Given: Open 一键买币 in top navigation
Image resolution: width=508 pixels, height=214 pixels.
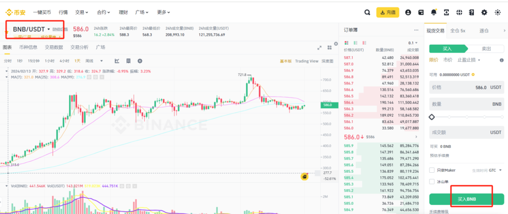Looking at the screenshot, I should click(x=42, y=12).
